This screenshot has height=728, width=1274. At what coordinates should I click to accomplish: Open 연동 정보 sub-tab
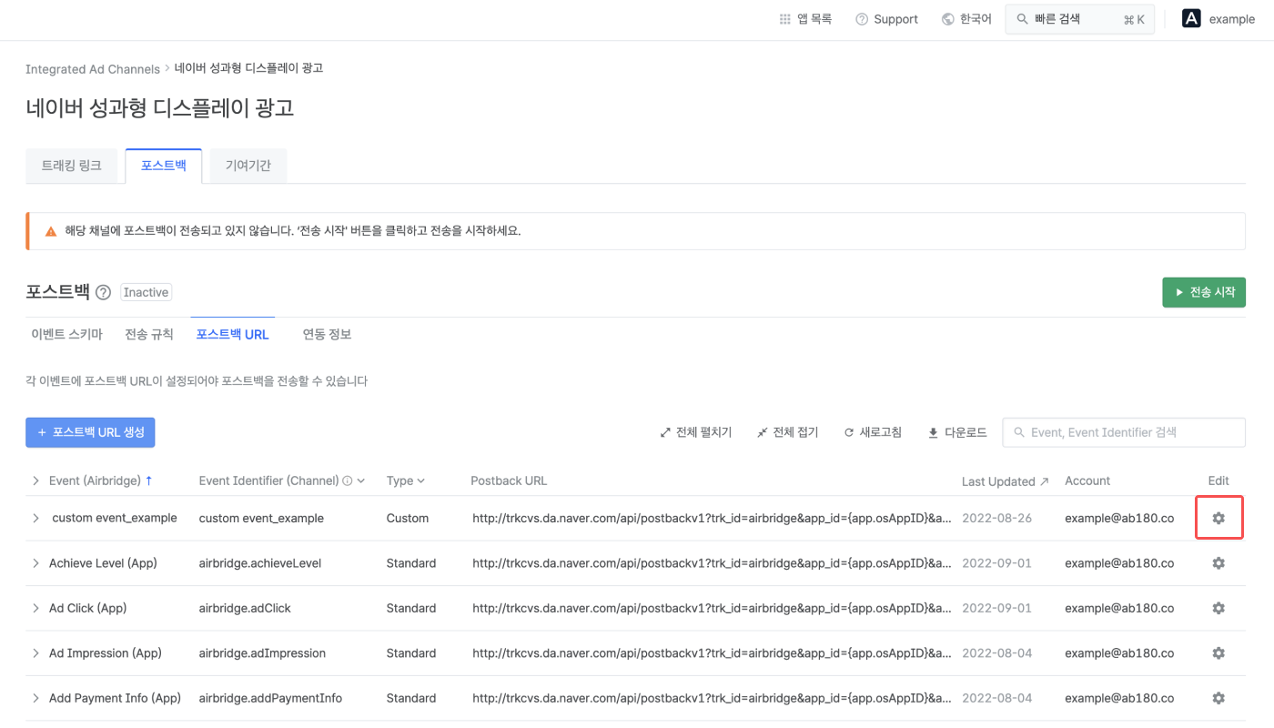click(x=328, y=334)
